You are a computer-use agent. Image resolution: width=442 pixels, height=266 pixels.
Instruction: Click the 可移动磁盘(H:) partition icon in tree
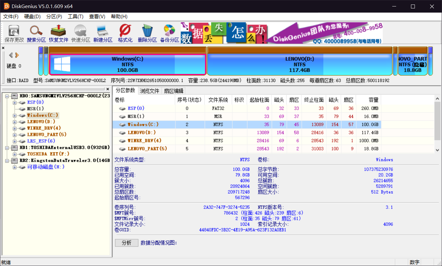[x=22, y=167]
